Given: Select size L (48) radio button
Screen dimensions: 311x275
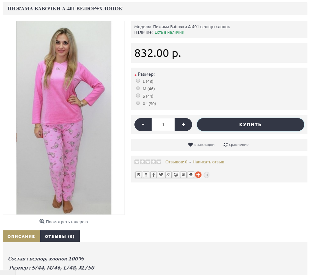Looking at the screenshot, I should [138, 81].
